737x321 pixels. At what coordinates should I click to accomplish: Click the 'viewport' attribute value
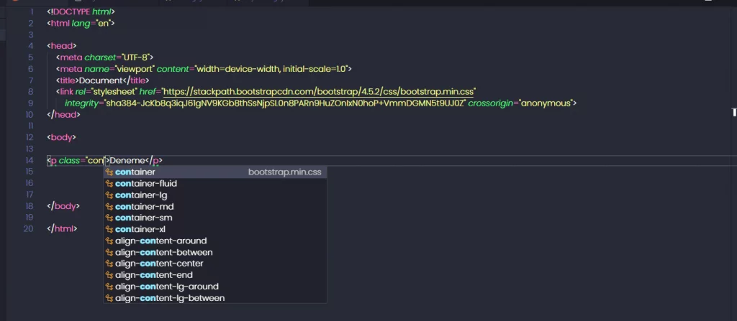point(133,69)
